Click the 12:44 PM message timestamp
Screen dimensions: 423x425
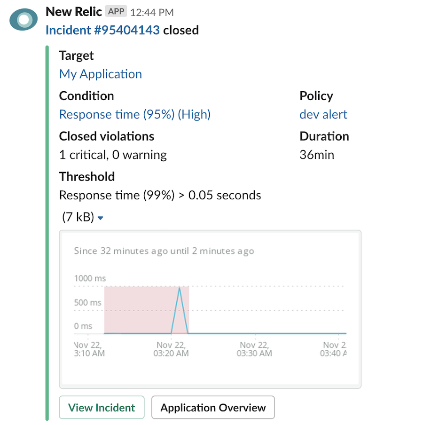point(151,13)
